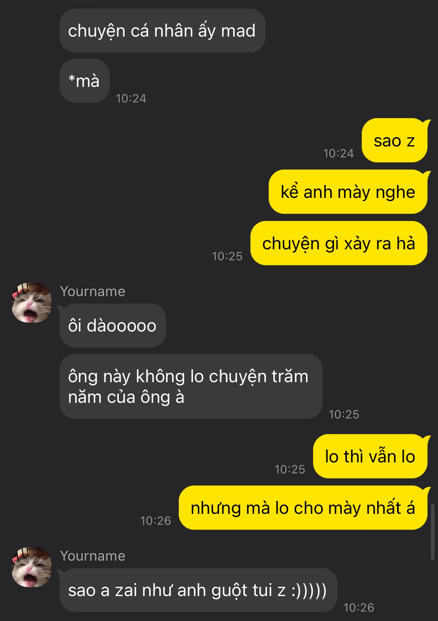Select the 'chuyện gì xảy ra hả' message
This screenshot has width=438, height=621.
pos(339,243)
